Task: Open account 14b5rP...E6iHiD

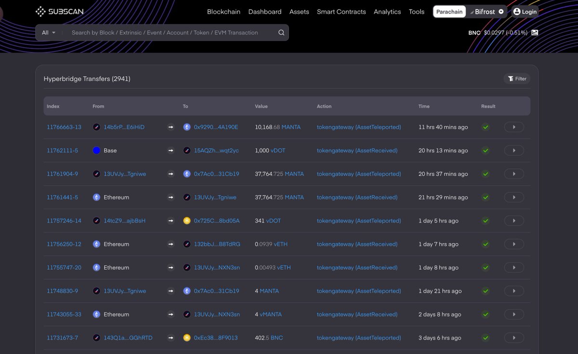Action: (124, 127)
